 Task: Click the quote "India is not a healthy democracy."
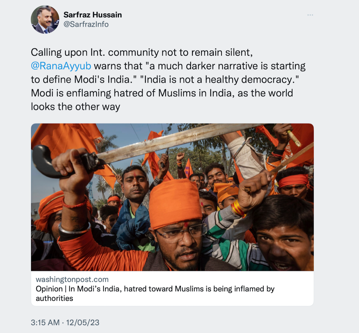point(219,79)
